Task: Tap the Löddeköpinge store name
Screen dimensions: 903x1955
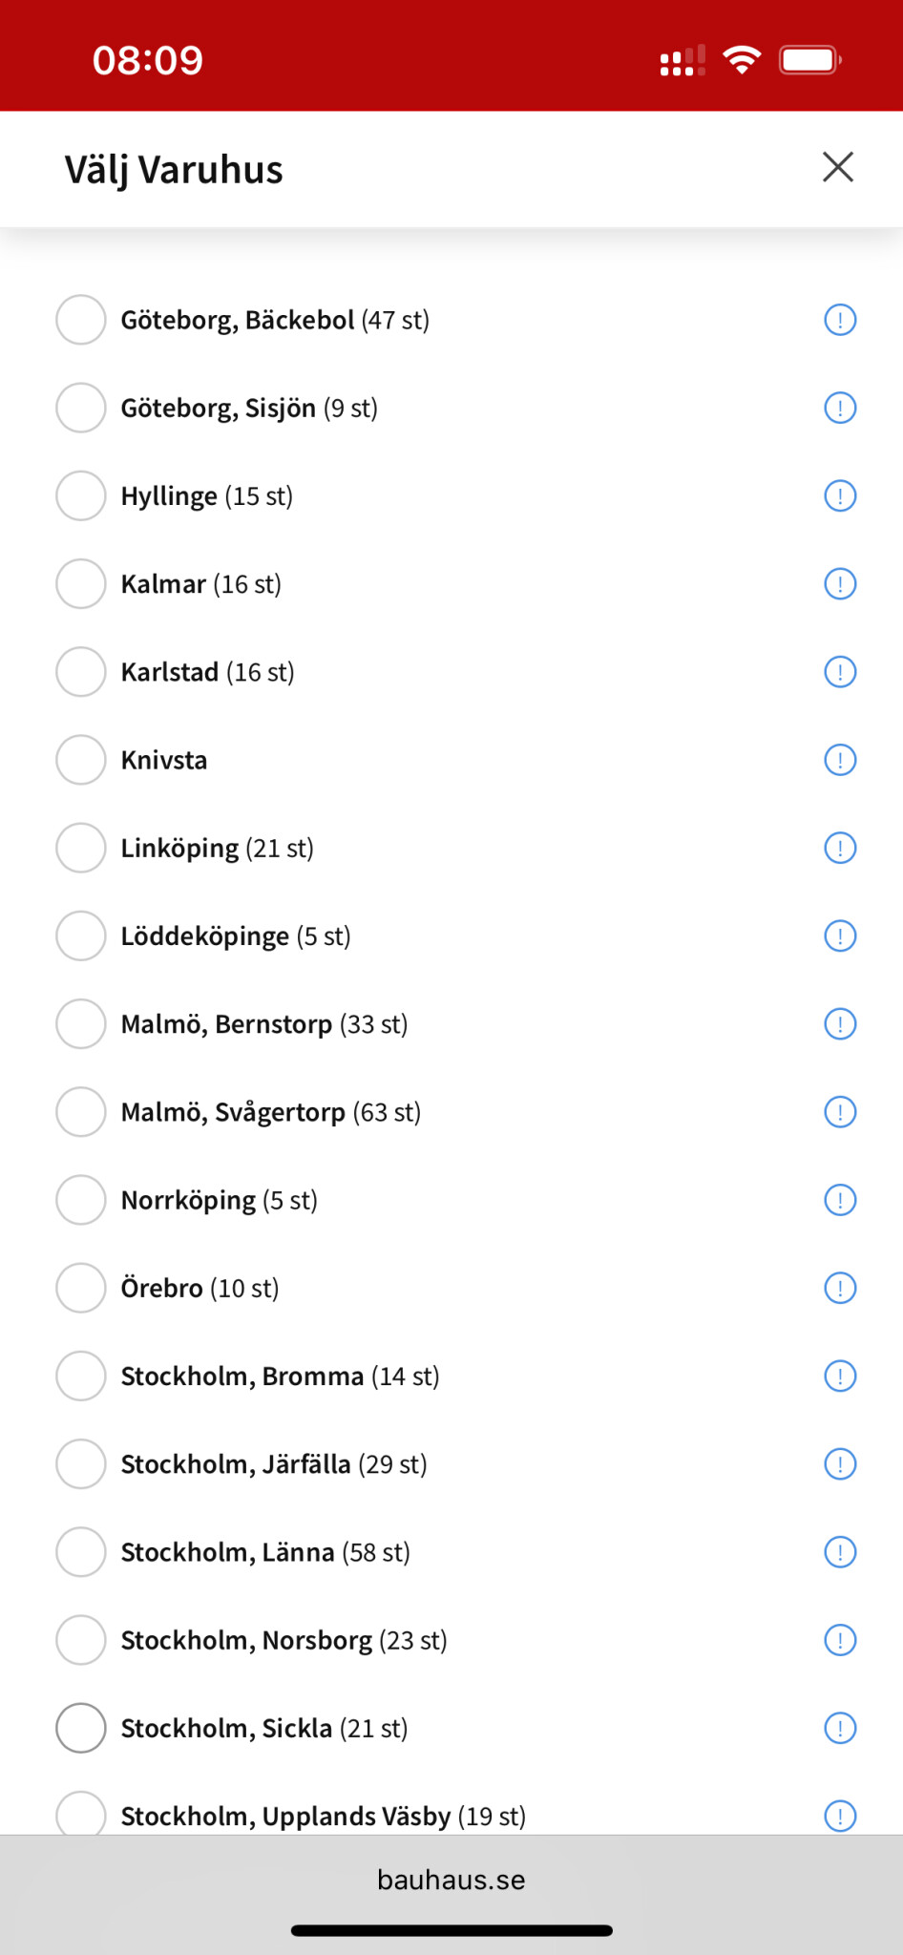Action: pyautogui.click(x=205, y=936)
